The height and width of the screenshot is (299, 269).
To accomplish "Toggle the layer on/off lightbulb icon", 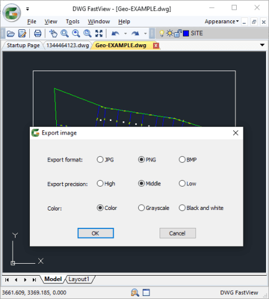I will coord(161,33).
